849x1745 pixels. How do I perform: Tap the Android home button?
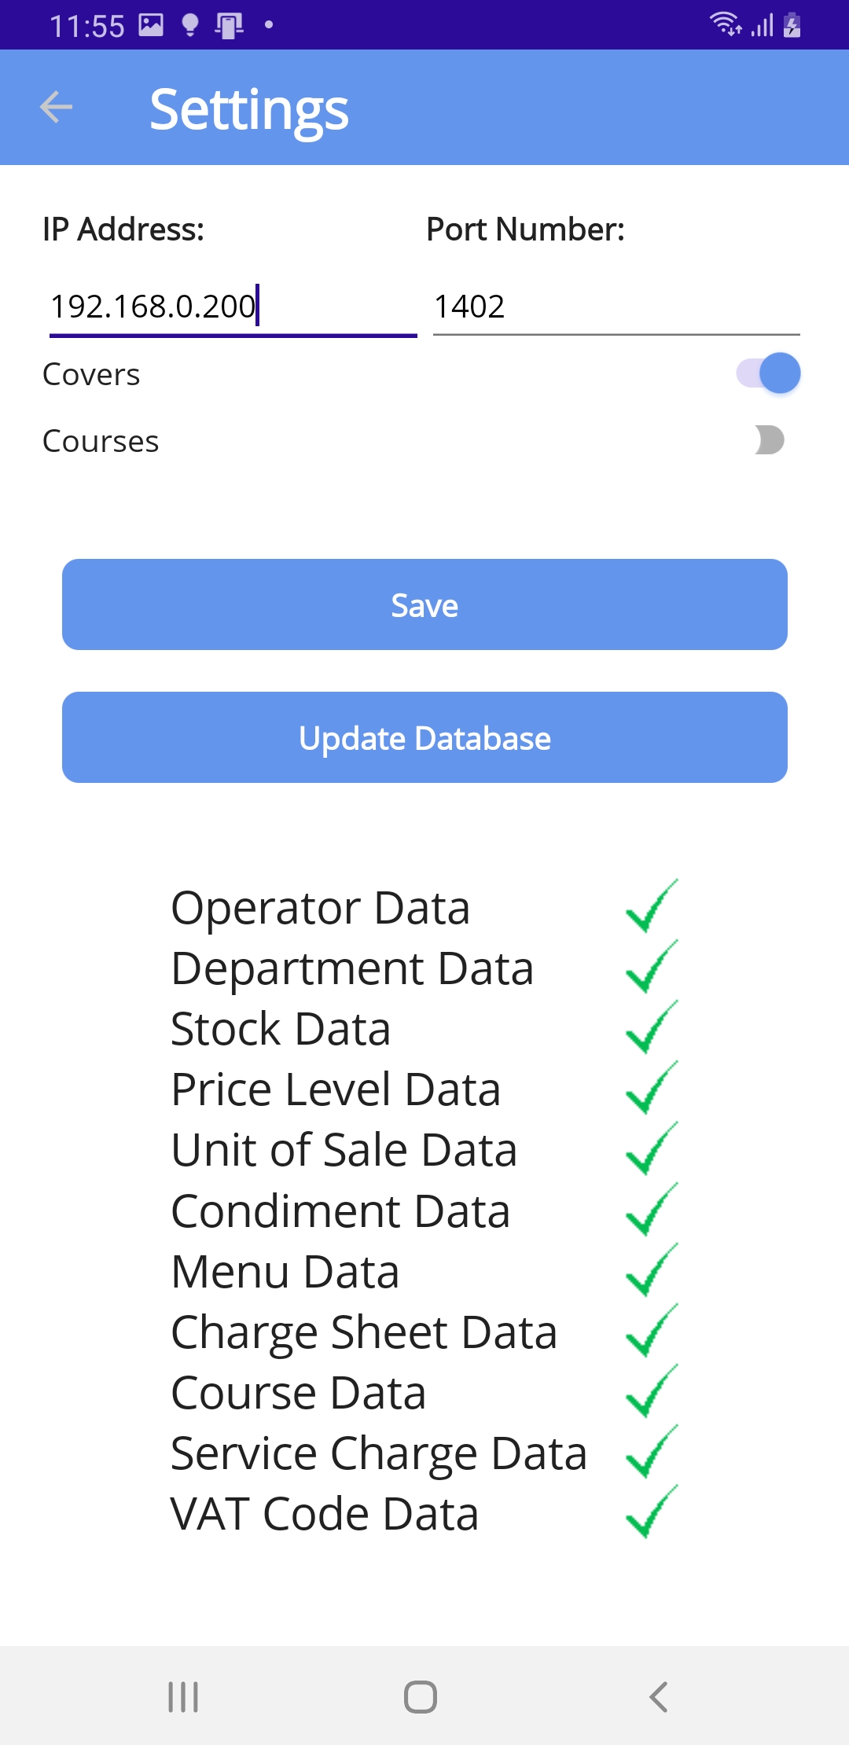(421, 1697)
